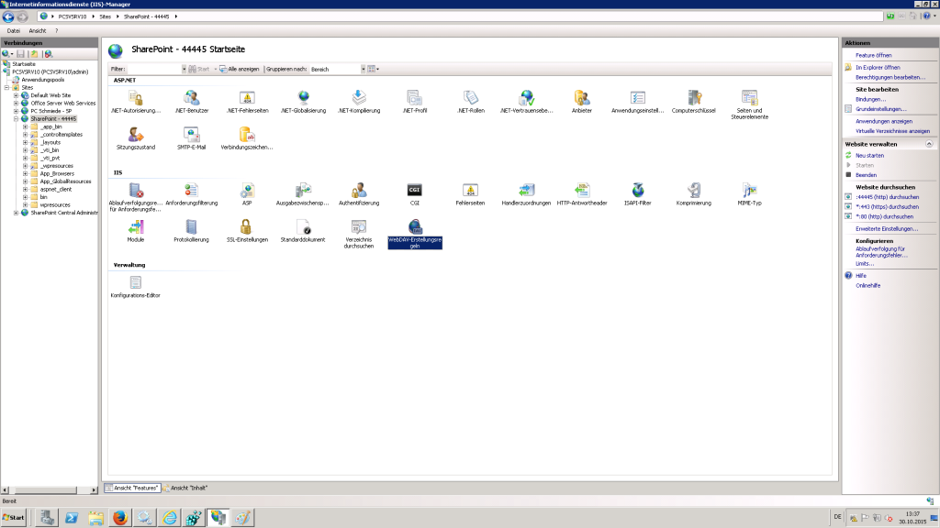Open Berechtigungen bearbeiten link
This screenshot has height=528, width=940.
890,78
